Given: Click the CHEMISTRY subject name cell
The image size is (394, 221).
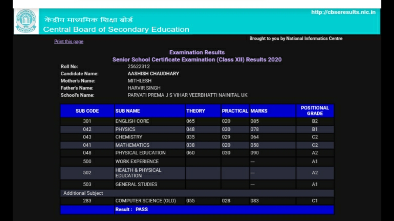Looking at the screenshot, I should click(129, 137).
